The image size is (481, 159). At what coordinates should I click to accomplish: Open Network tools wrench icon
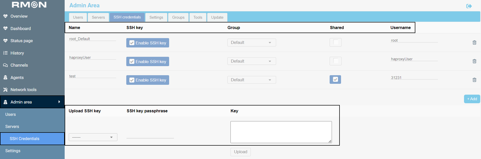point(5,90)
